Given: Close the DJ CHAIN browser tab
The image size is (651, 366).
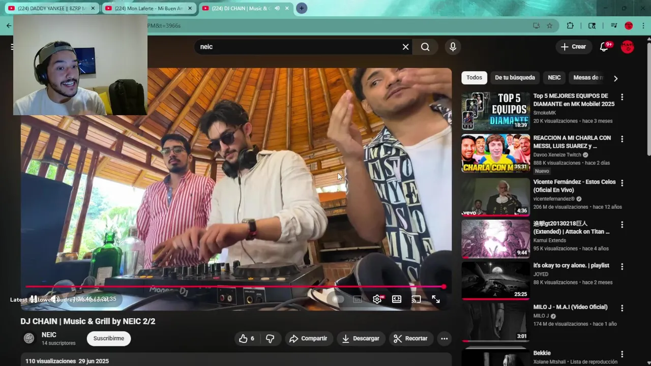Looking at the screenshot, I should [286, 8].
